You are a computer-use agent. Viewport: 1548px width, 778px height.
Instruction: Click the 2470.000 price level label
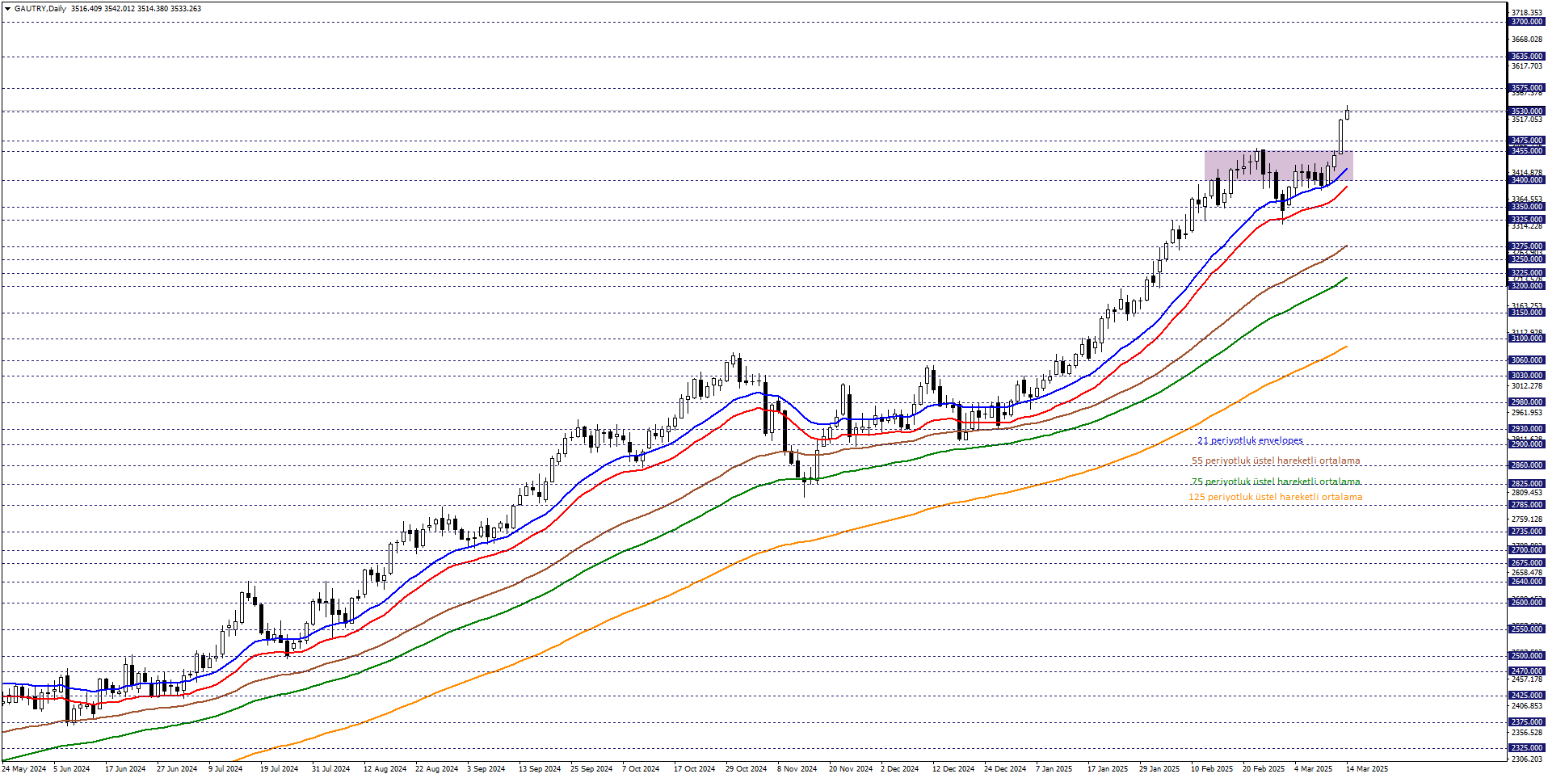click(x=1526, y=671)
